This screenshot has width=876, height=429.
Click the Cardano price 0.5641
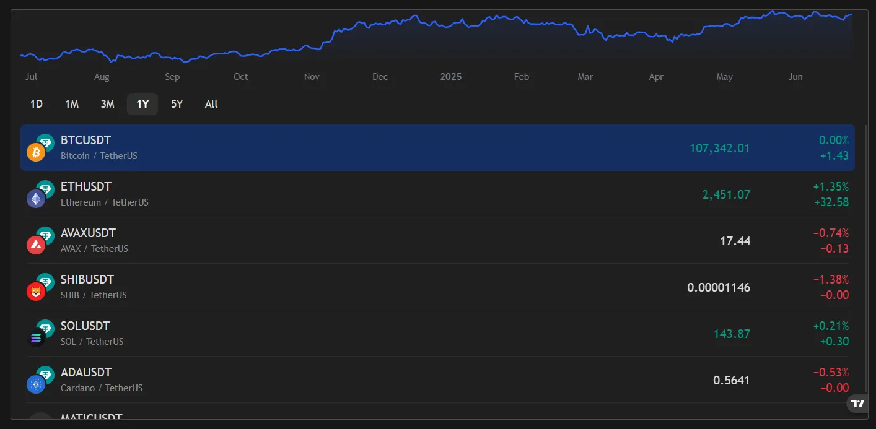click(x=731, y=380)
